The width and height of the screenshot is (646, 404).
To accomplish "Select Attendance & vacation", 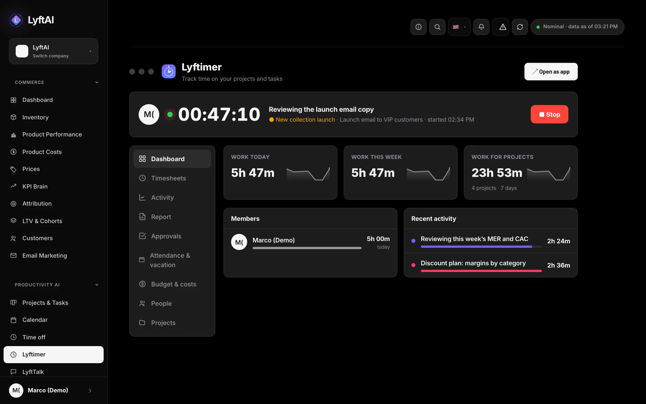I will 172,260.
